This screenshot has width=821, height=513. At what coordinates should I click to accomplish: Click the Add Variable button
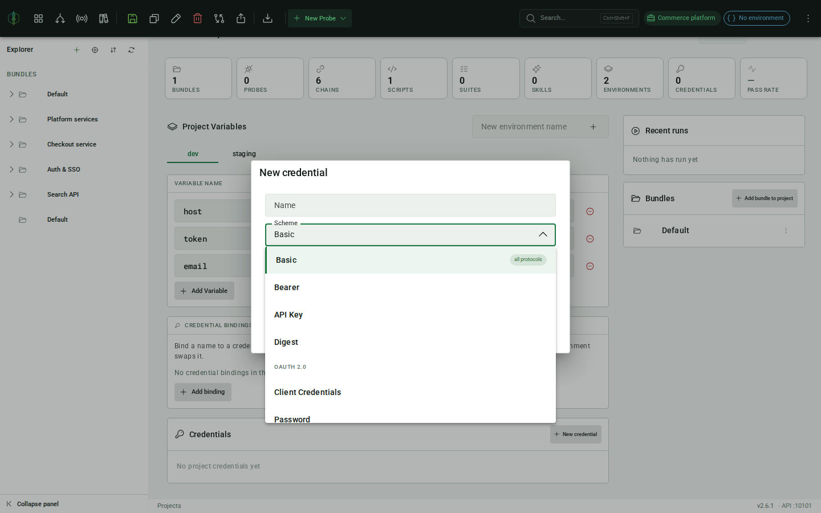(x=204, y=291)
